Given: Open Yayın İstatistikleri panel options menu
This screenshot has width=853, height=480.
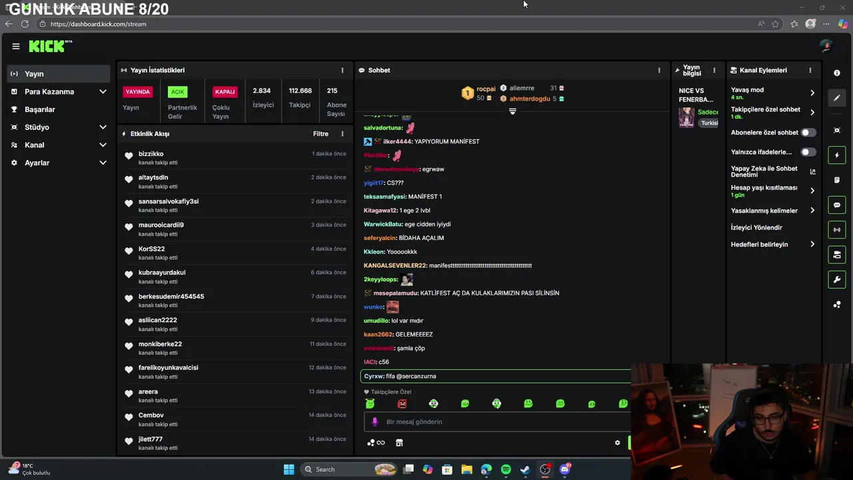Looking at the screenshot, I should click(x=343, y=70).
